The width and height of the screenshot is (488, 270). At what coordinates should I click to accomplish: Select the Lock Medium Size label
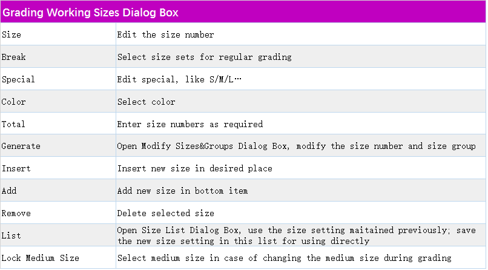pos(41,258)
